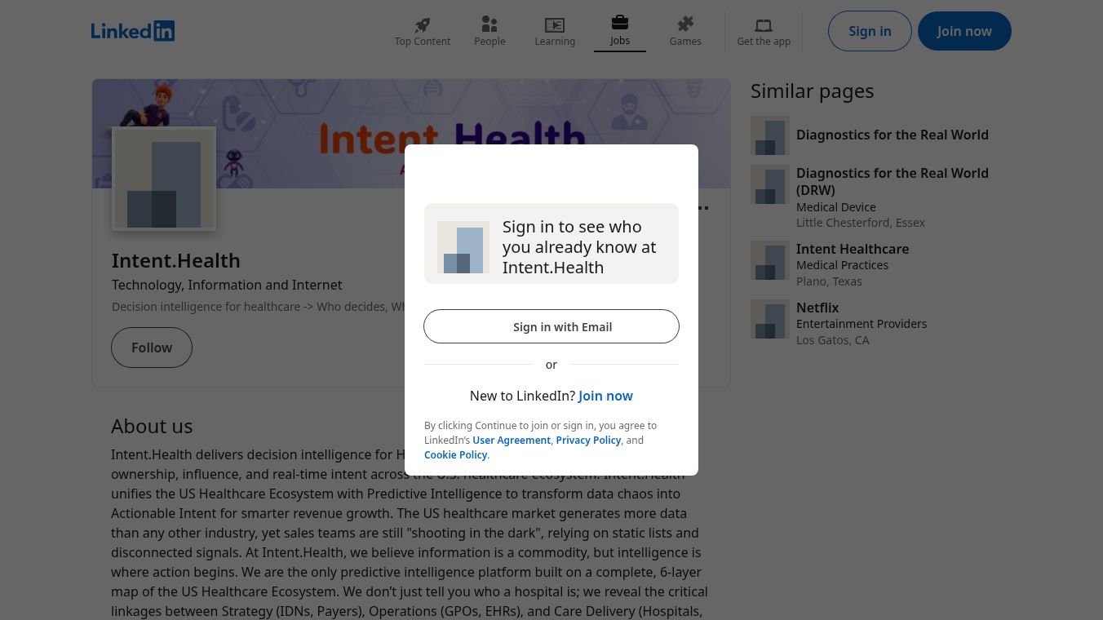This screenshot has width=1103, height=620.
Task: Click the Join now link in the dialog
Action: [x=605, y=396]
